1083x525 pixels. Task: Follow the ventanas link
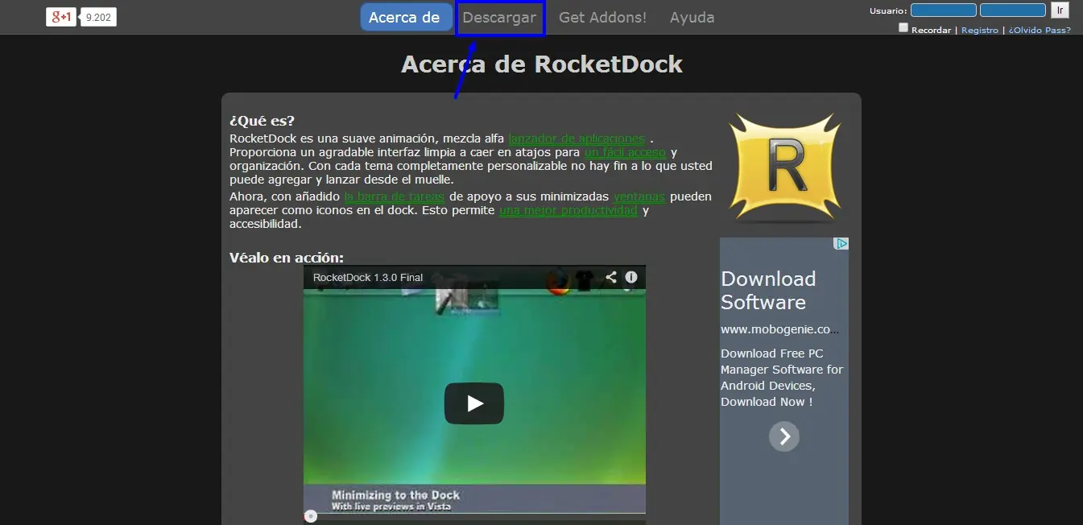click(x=639, y=196)
